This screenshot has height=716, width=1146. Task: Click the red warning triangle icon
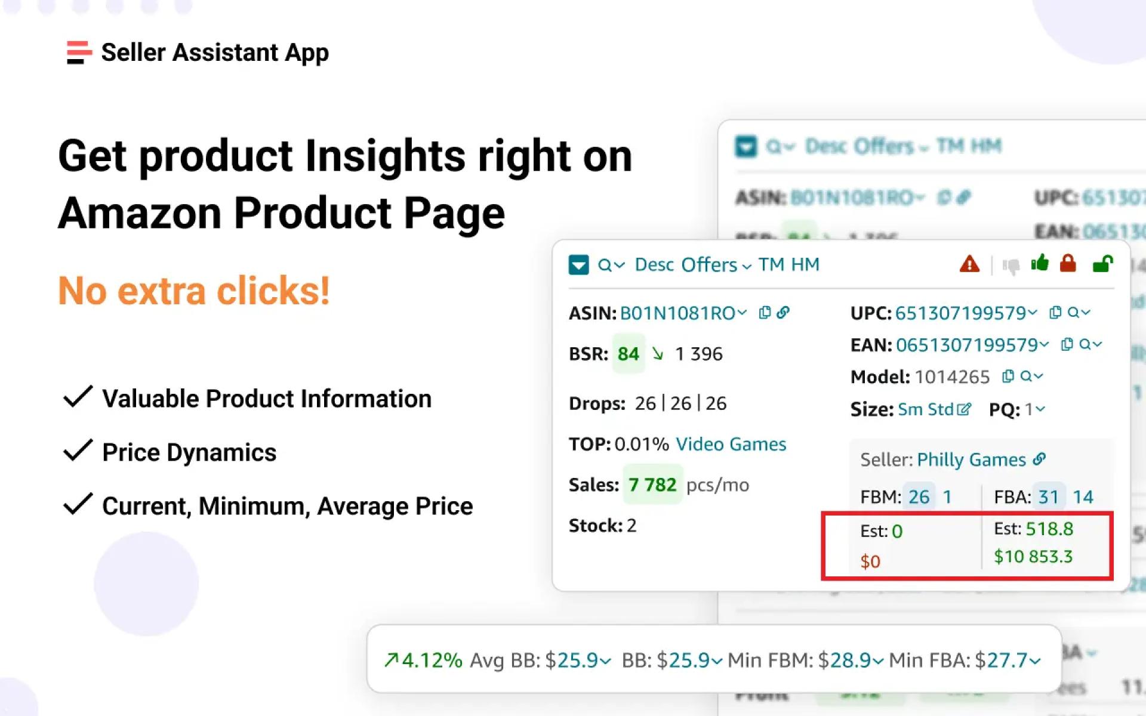coord(969,265)
